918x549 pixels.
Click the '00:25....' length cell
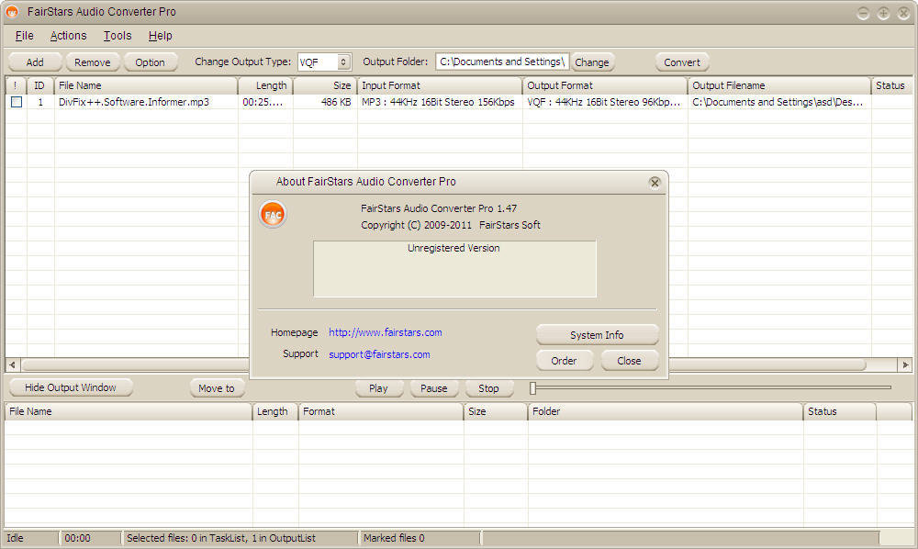263,102
